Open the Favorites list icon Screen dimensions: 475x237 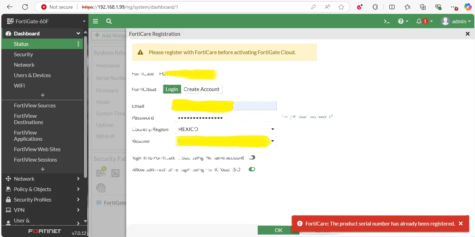click(407, 7)
